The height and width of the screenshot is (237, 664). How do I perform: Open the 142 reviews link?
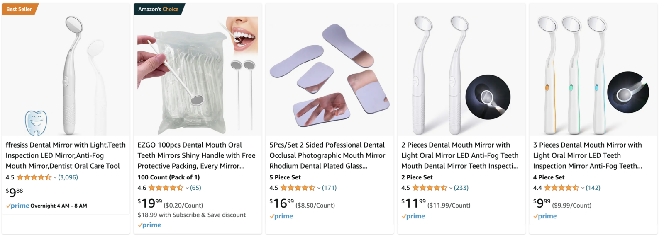pyautogui.click(x=593, y=188)
